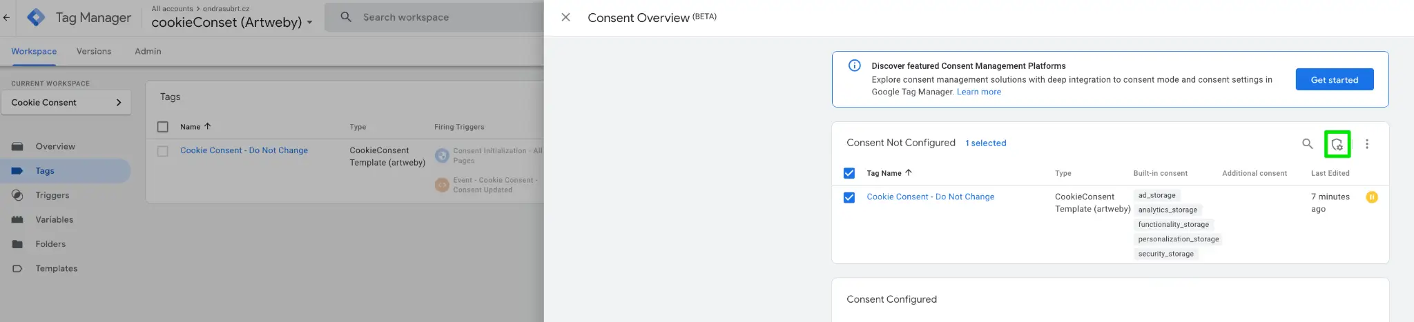Open Triggers in the sidebar

(52, 195)
